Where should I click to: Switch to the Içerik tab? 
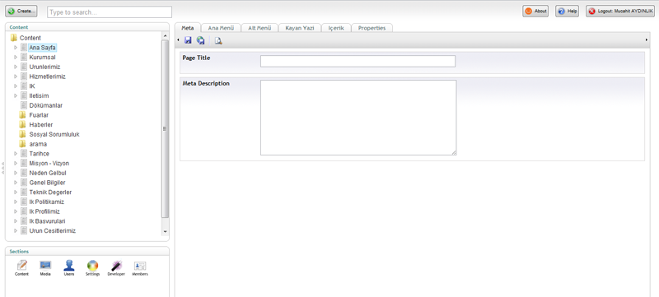pos(336,28)
